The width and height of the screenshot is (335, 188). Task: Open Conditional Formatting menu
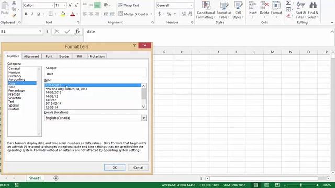(x=206, y=10)
